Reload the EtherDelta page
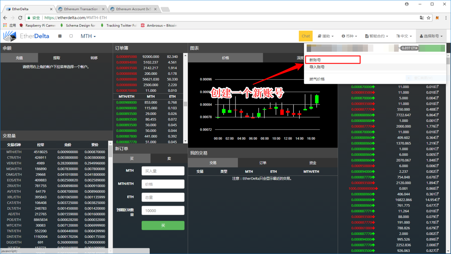This screenshot has height=254, width=451. pyautogui.click(x=20, y=17)
